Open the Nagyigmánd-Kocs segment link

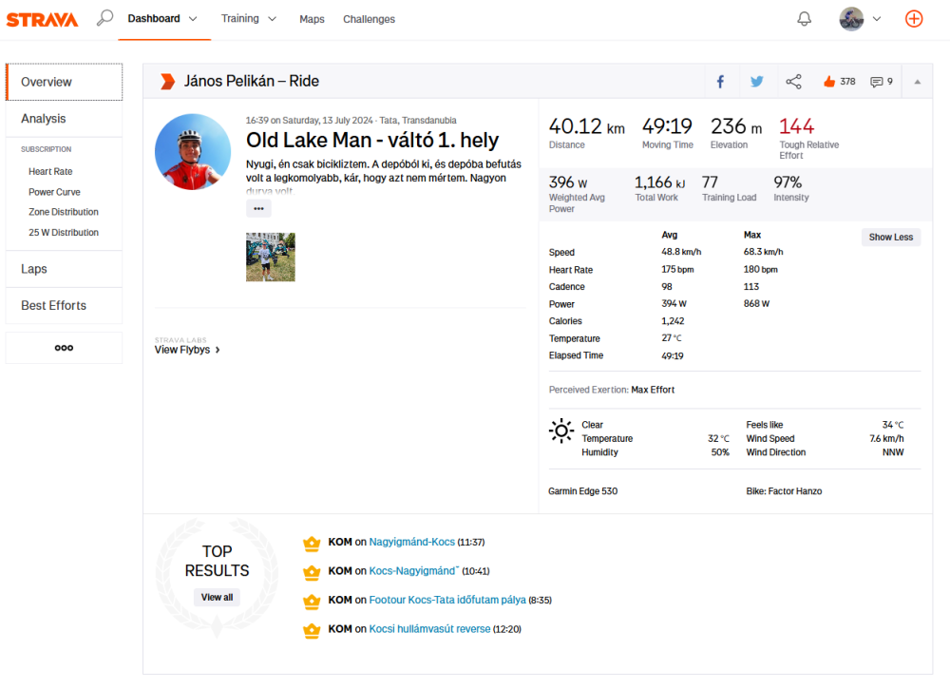(x=411, y=543)
